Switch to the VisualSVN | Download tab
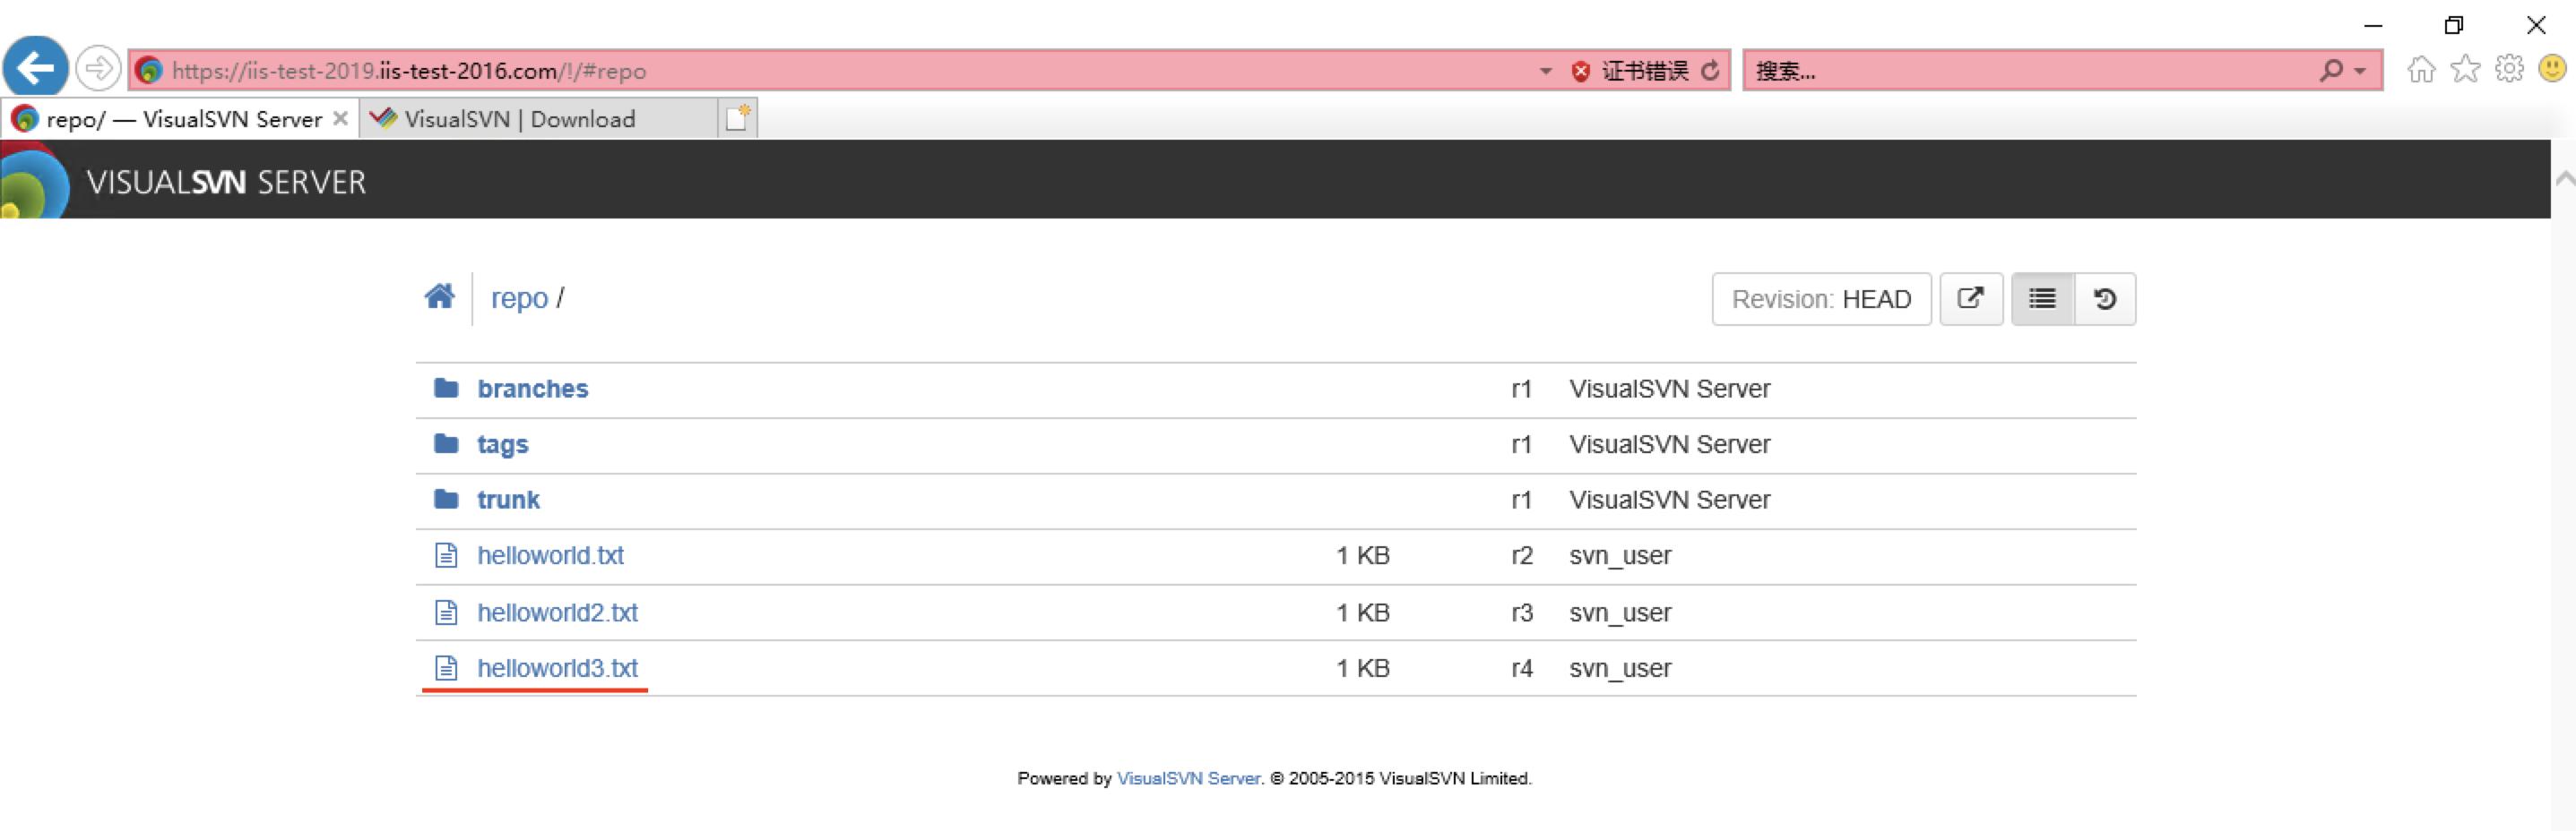Screen dimensions: 2576x831 click(x=538, y=119)
